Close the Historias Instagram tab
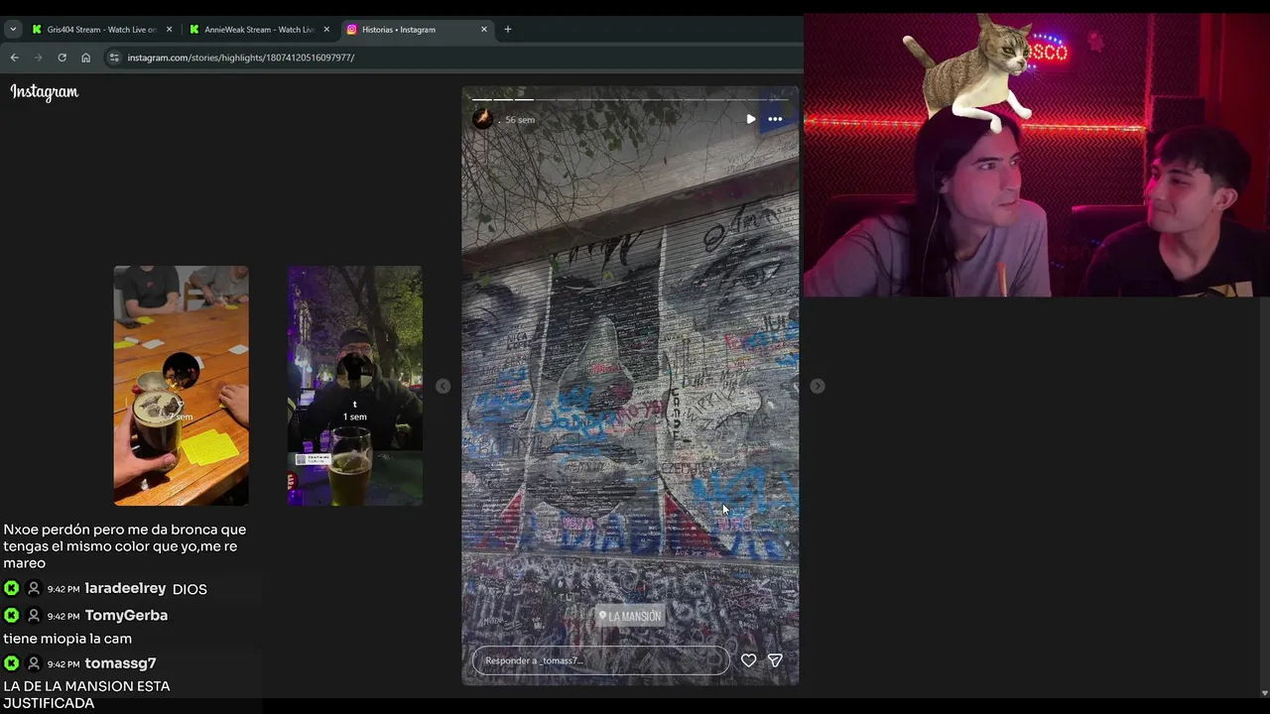The height and width of the screenshot is (714, 1270). pos(484,30)
